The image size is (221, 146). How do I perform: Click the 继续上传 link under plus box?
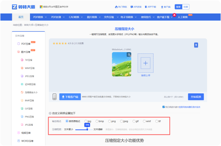(x=146, y=75)
